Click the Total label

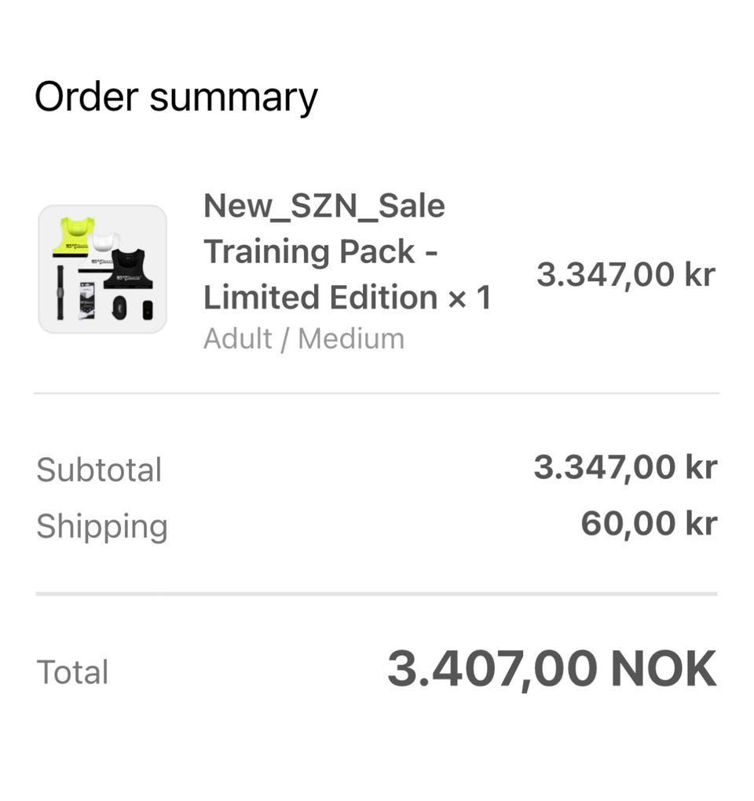pos(72,673)
